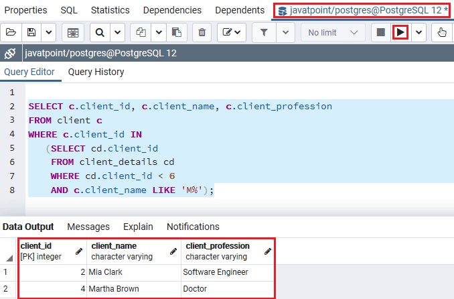Switch to the Query History tab
The width and height of the screenshot is (454, 299).
96,72
